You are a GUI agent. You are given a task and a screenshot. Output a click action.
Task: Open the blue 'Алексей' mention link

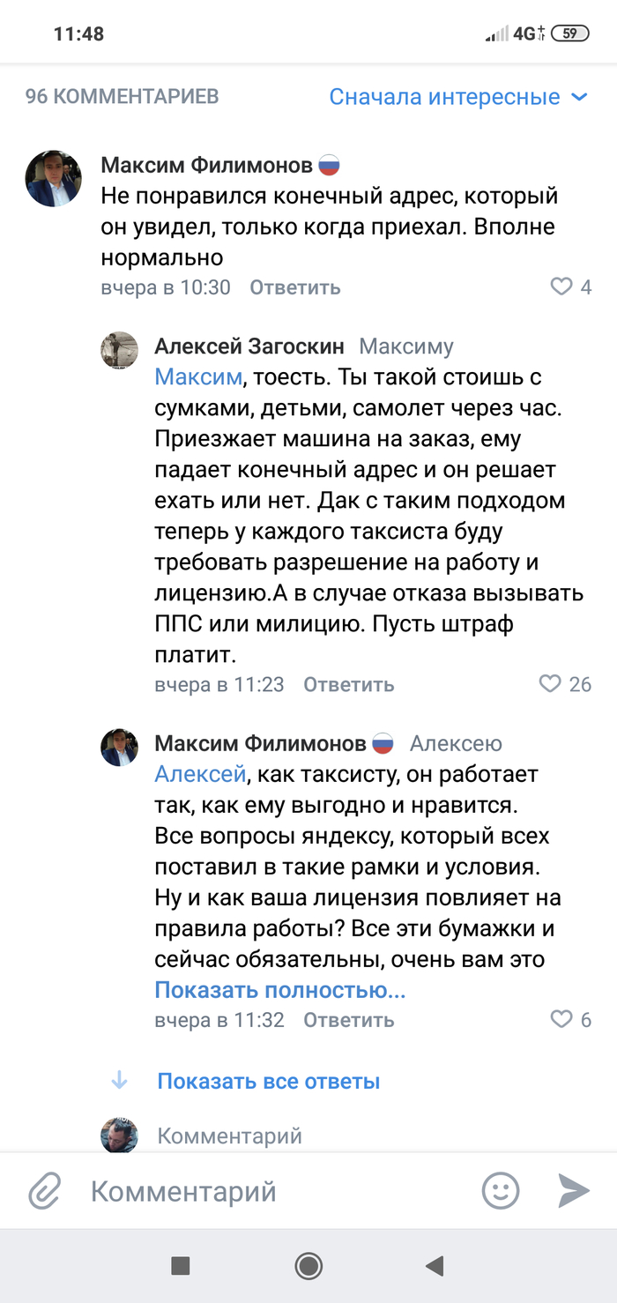[x=199, y=775]
